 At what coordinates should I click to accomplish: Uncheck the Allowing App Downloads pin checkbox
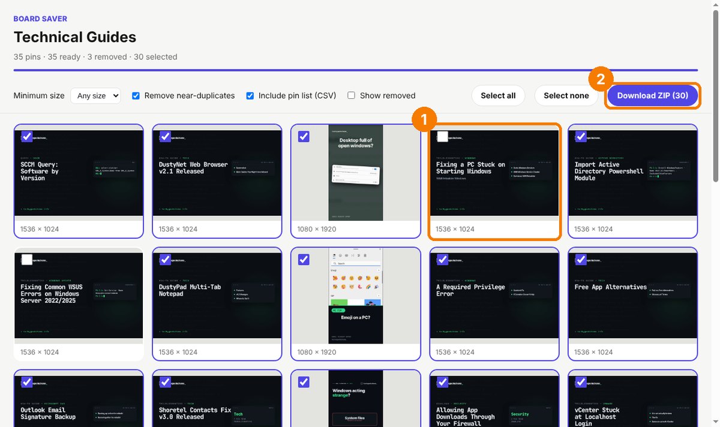click(443, 382)
